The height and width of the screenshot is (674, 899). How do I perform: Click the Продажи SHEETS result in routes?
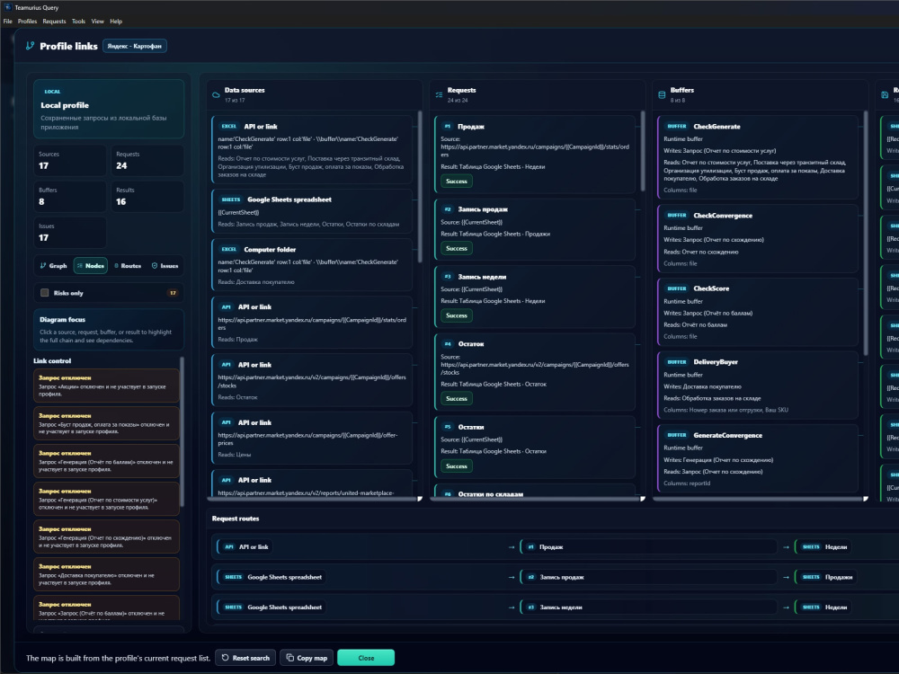(x=825, y=577)
